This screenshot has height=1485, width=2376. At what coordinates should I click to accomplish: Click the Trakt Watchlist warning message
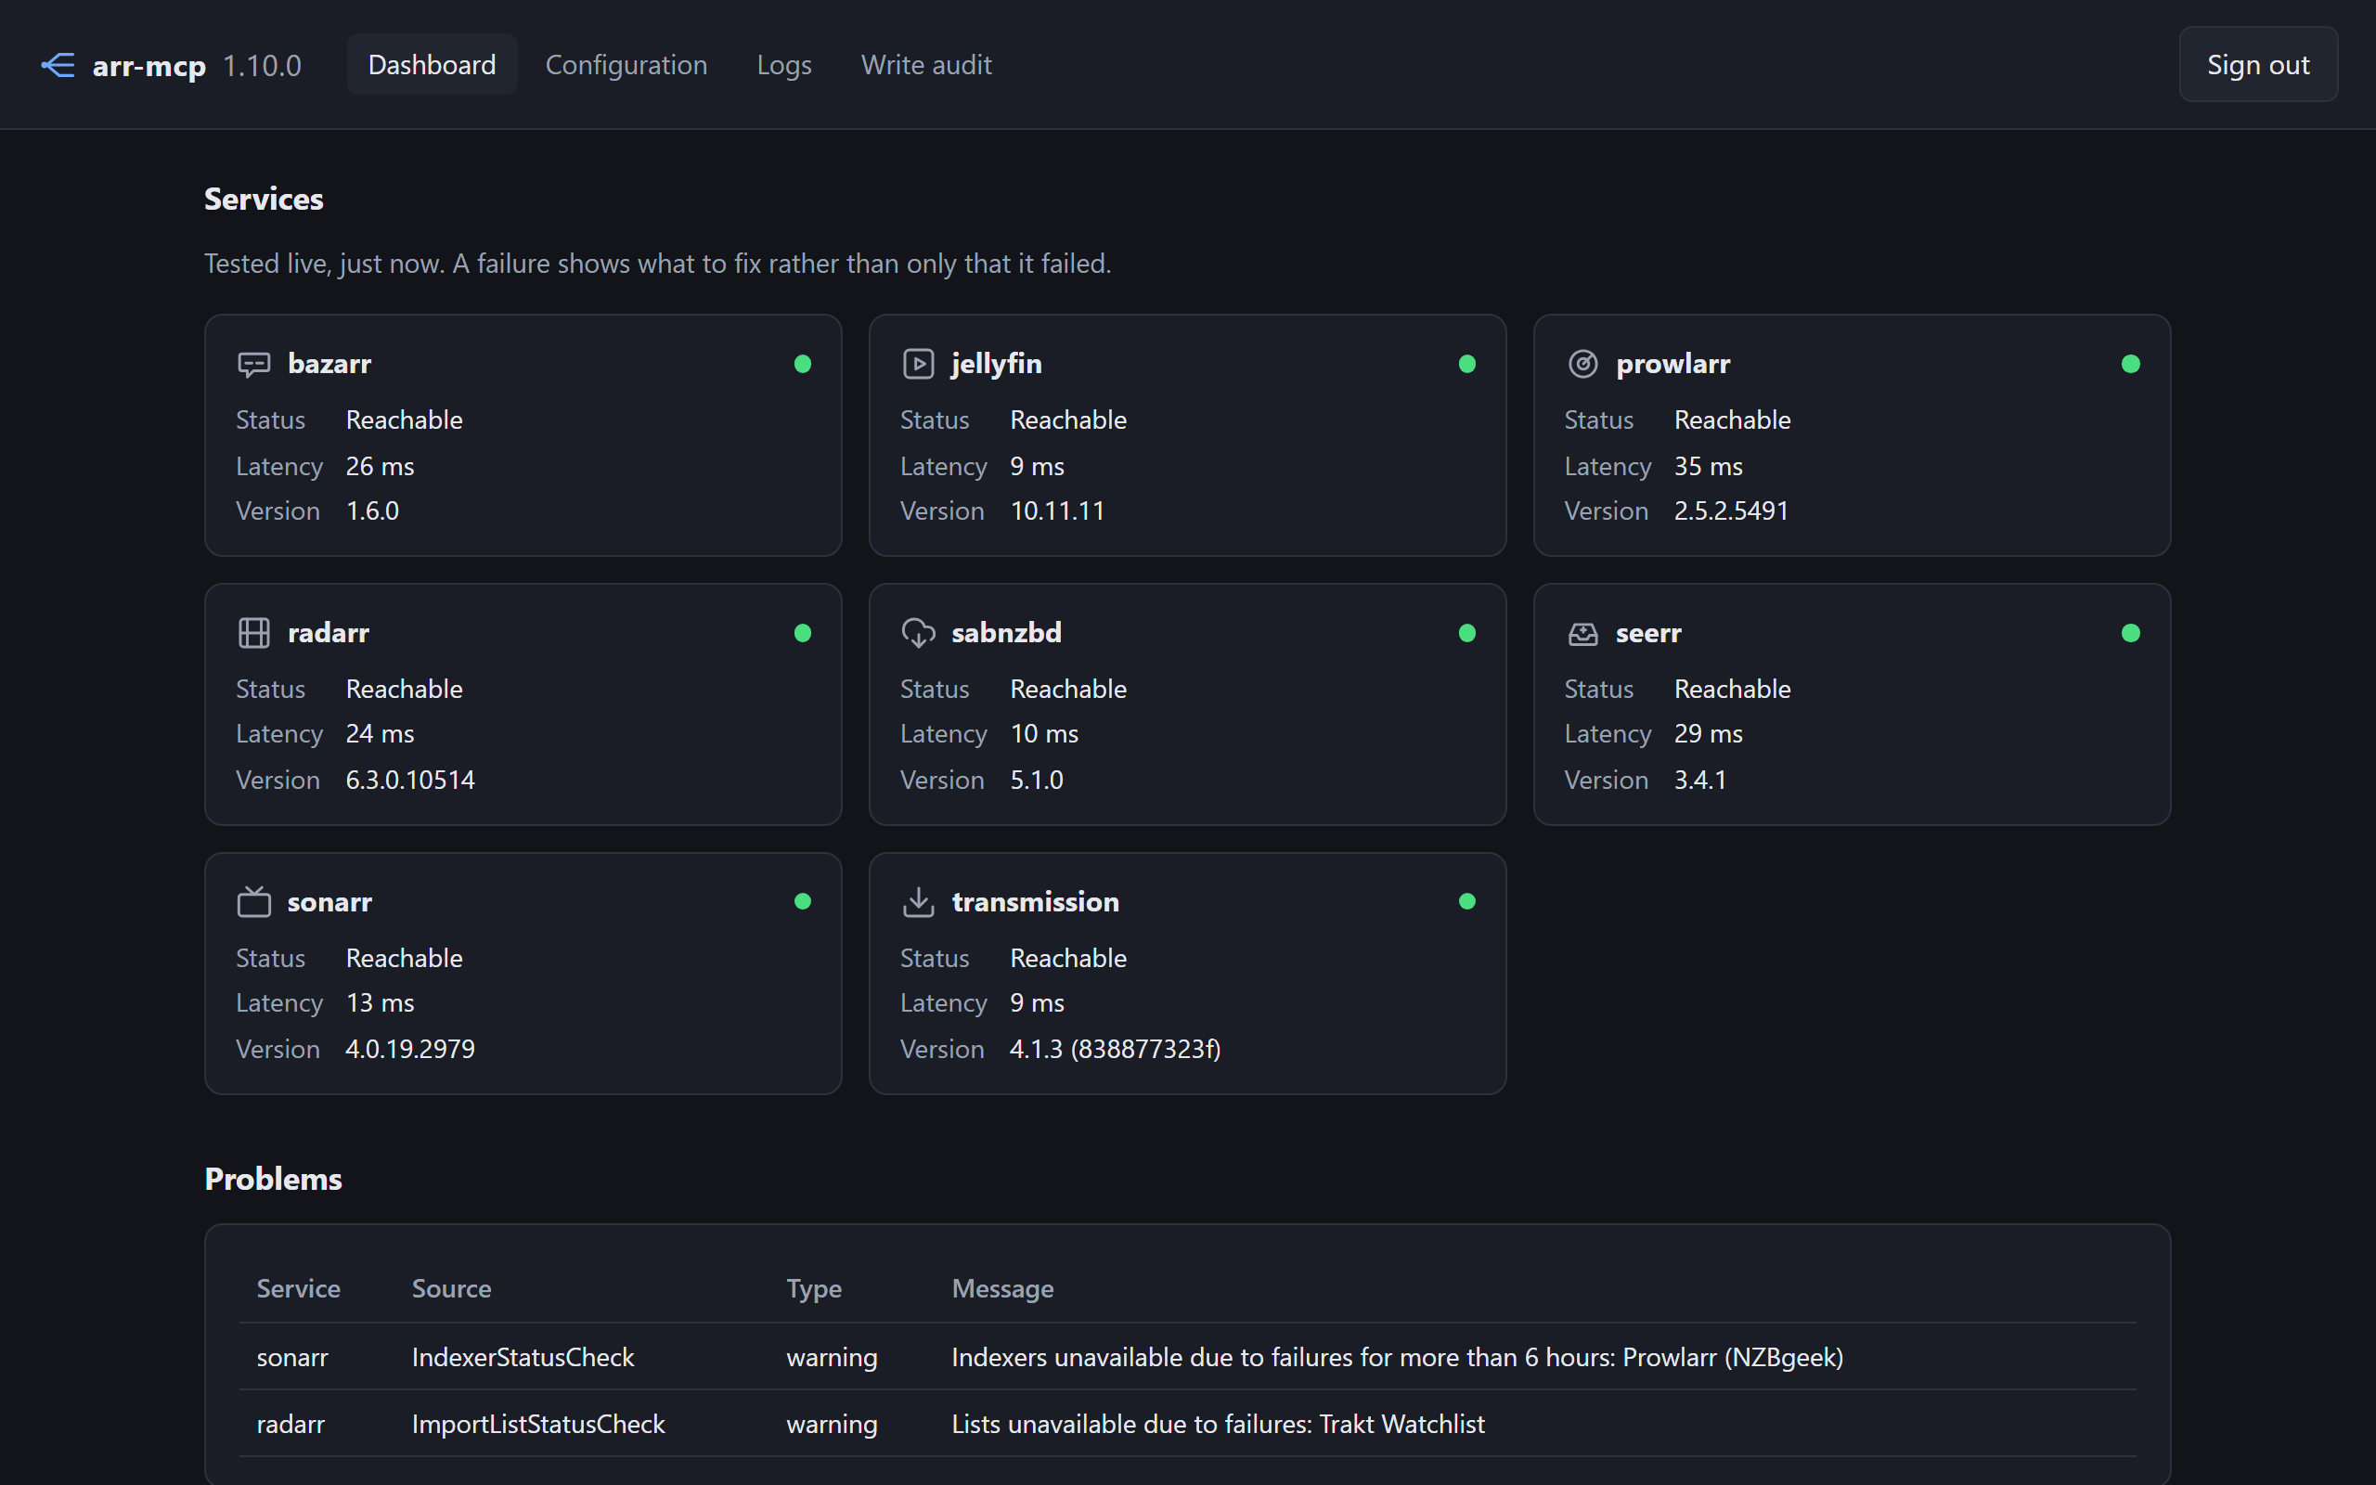pyautogui.click(x=1218, y=1424)
